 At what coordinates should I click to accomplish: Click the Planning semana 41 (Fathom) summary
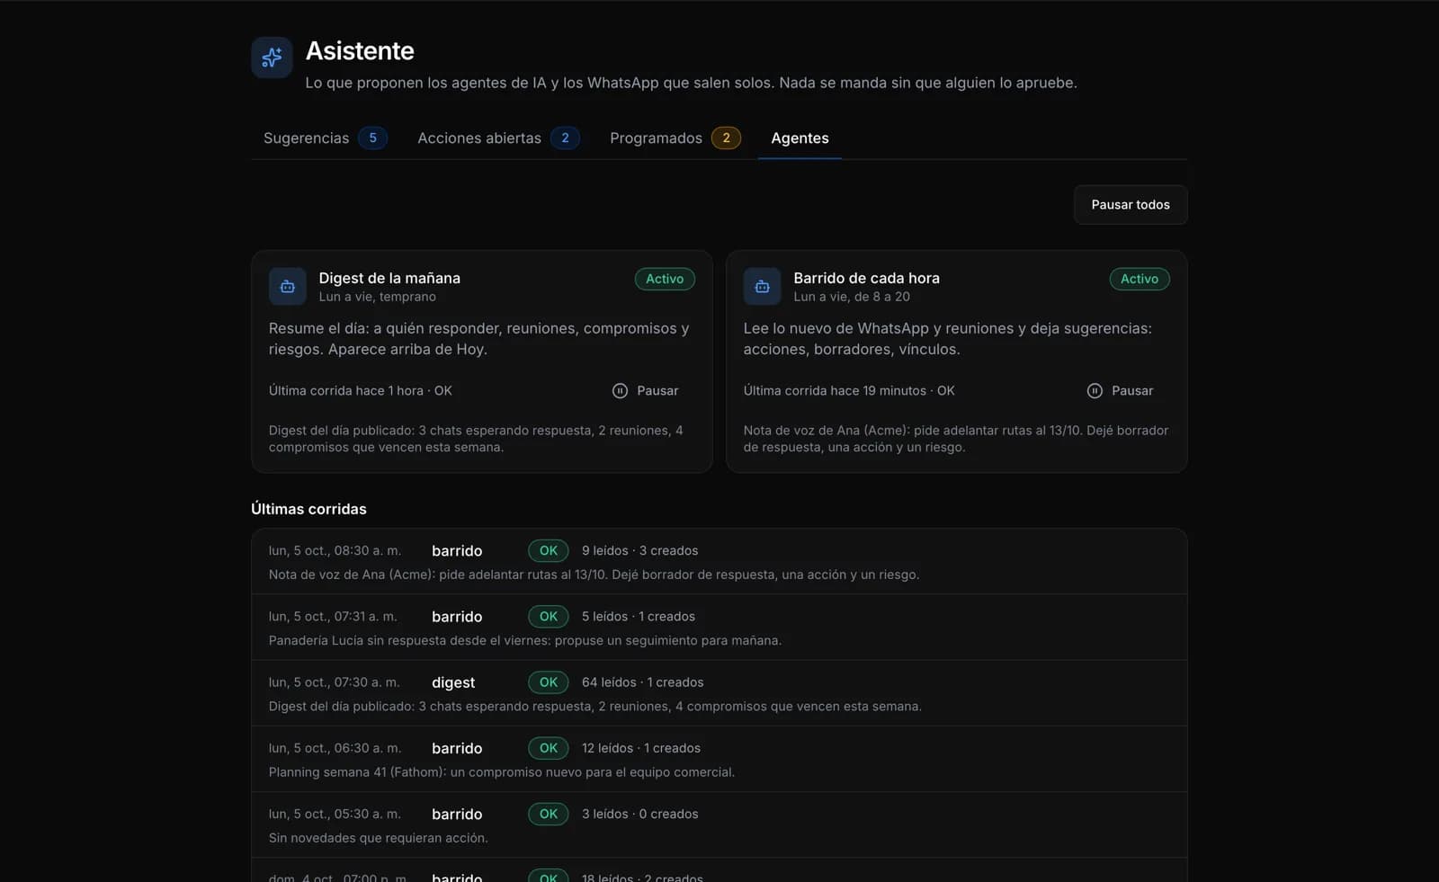pyautogui.click(x=502, y=771)
